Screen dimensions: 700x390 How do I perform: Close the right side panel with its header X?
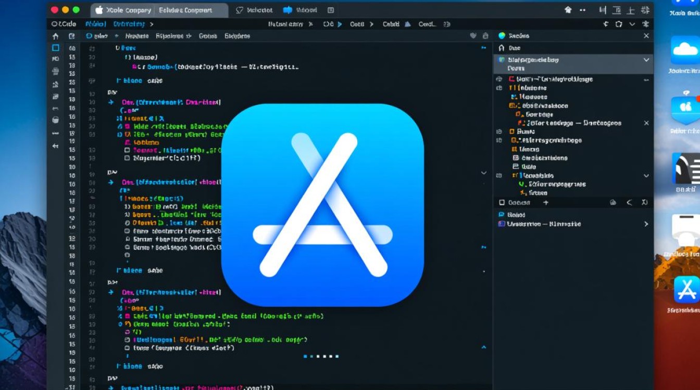point(646,36)
